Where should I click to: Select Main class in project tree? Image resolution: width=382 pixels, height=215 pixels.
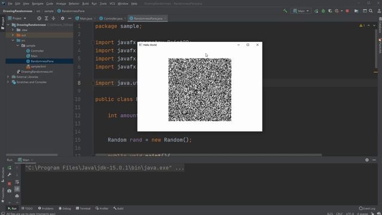tap(32, 56)
